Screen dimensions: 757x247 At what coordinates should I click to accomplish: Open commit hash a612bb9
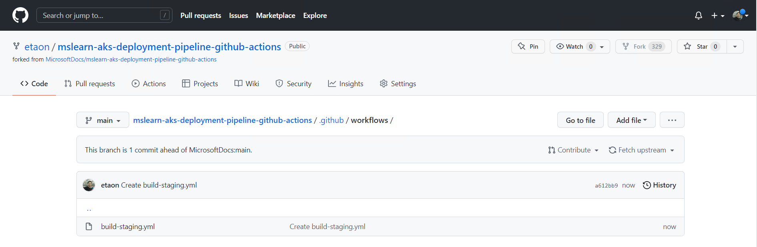[x=606, y=186]
